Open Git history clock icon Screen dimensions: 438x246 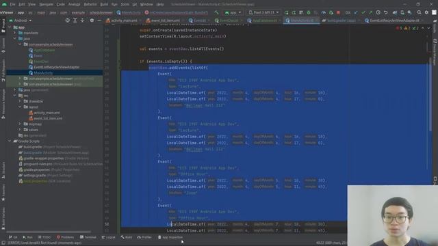click(378, 12)
